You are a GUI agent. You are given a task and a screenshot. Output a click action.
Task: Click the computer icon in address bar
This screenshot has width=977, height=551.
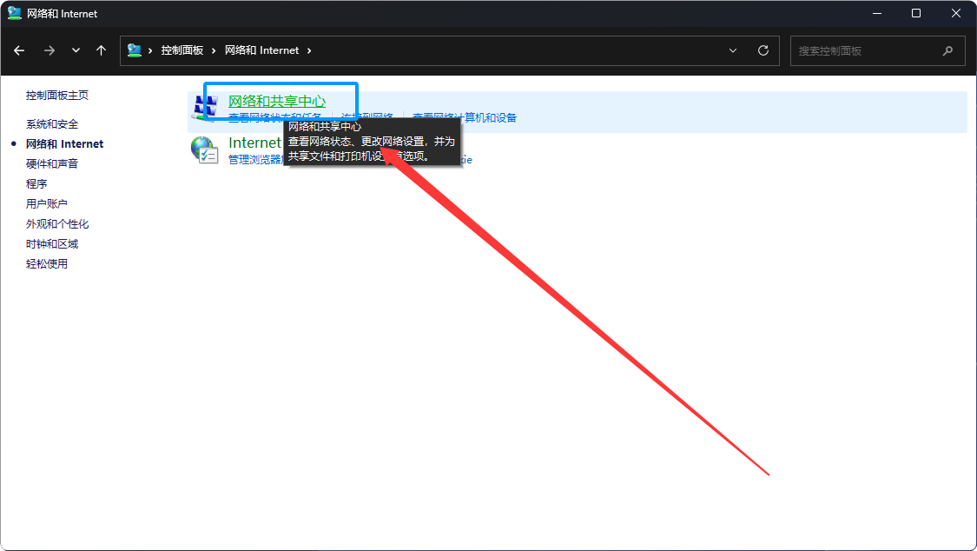pyautogui.click(x=134, y=50)
